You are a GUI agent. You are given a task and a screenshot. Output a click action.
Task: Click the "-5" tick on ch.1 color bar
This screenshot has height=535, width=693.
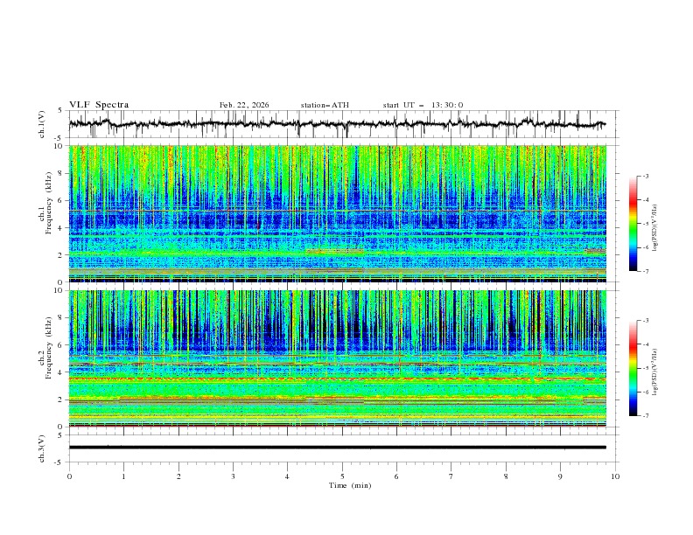(x=646, y=224)
